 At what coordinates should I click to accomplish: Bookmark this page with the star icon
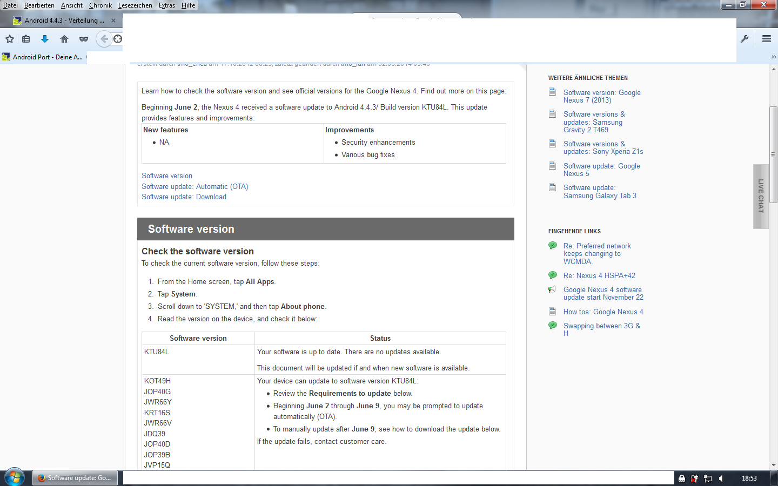(10, 39)
